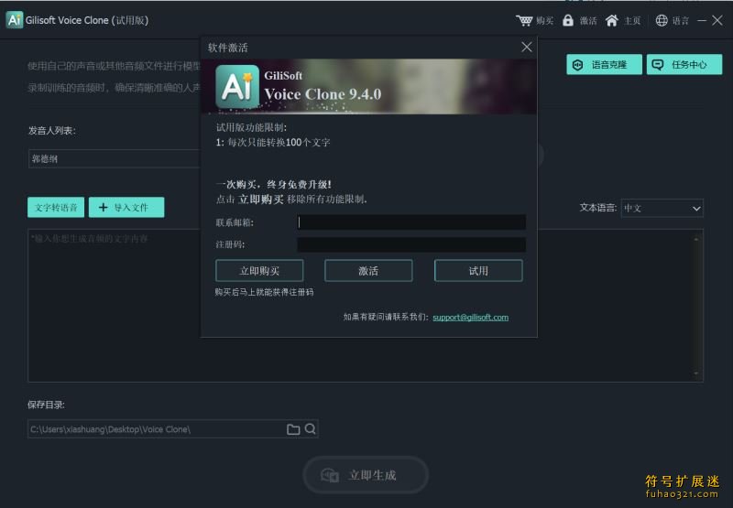Image resolution: width=733 pixels, height=508 pixels.
Task: Close the 软件激活 activation dialog
Action: 527,47
